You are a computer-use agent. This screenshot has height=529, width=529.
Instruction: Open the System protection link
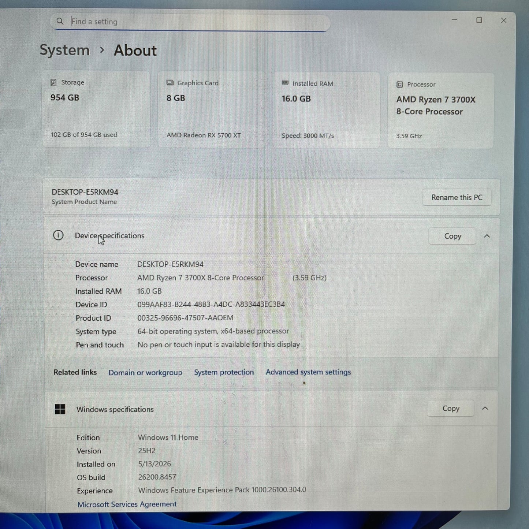coord(224,372)
